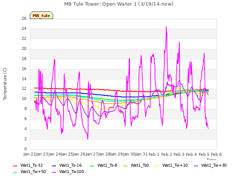Viewport: 239px width, 179px height.
Task: Click the 24 y-axis tick label
Action: (x=24, y=28)
